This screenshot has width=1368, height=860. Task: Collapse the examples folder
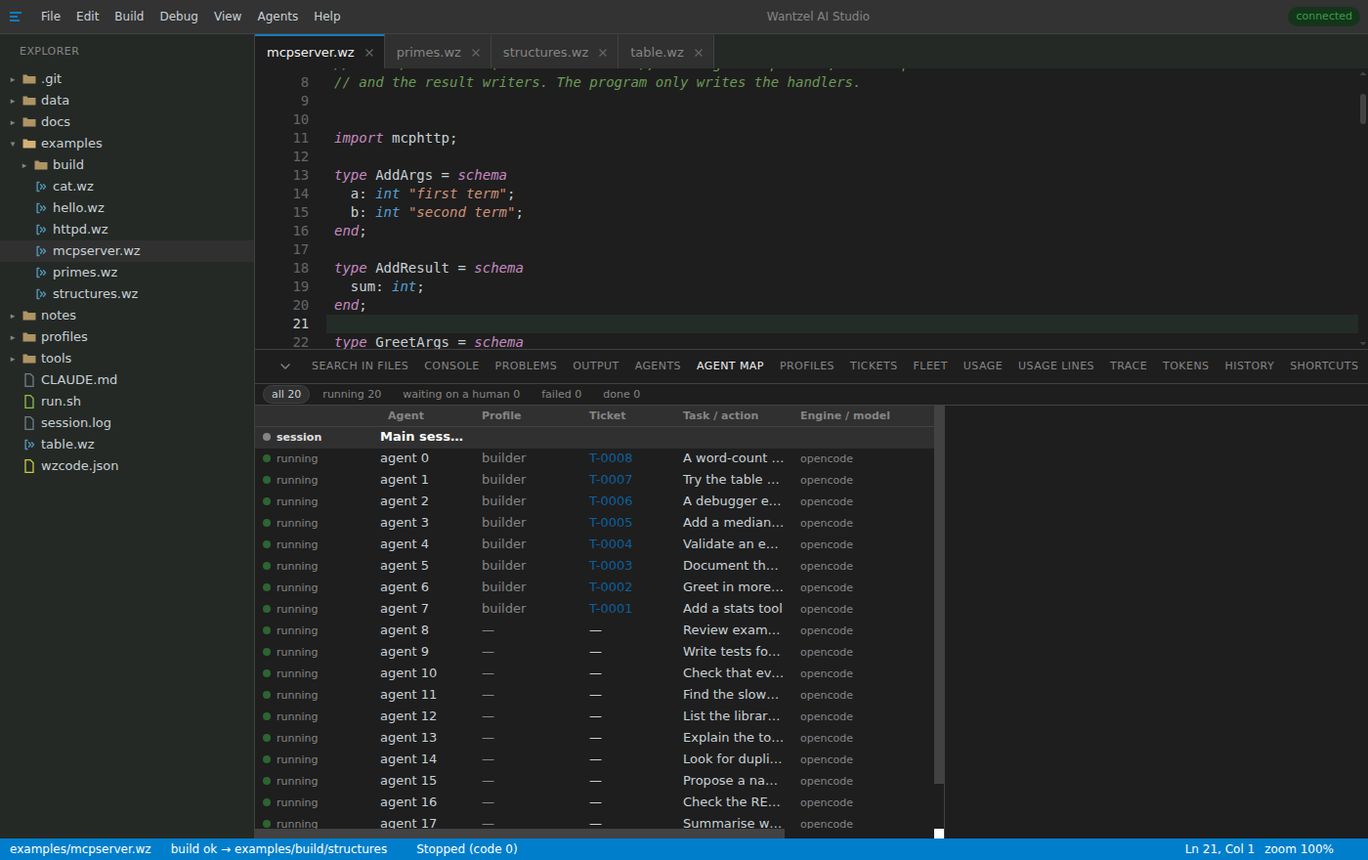pyautogui.click(x=13, y=144)
